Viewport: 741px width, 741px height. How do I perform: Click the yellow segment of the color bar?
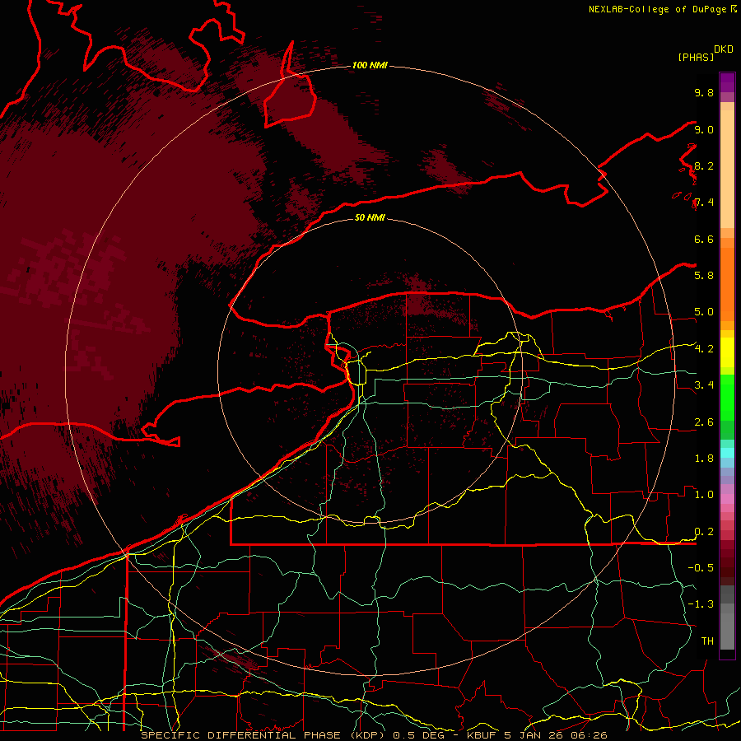[727, 352]
